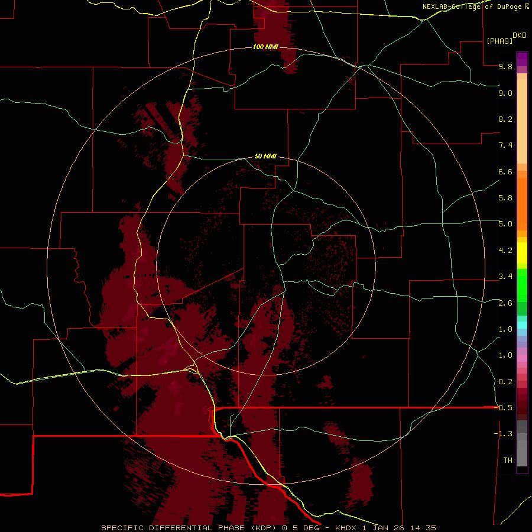Click the yellow color bar segment
The image size is (532, 532).
[522, 253]
